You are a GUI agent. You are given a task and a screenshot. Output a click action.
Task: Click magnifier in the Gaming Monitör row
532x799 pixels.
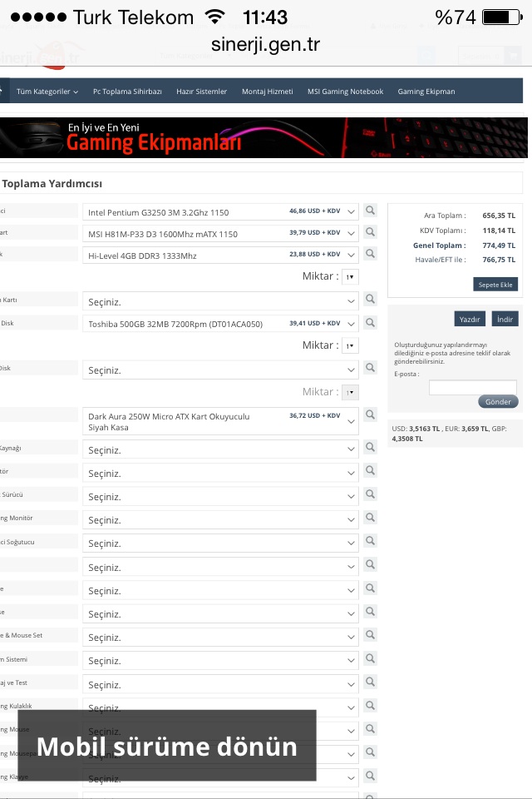(x=371, y=518)
